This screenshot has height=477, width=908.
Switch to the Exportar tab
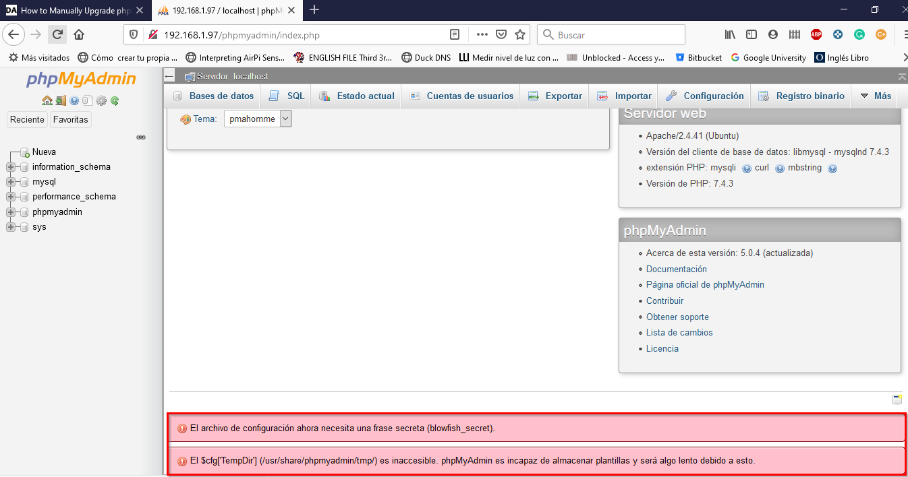[554, 96]
